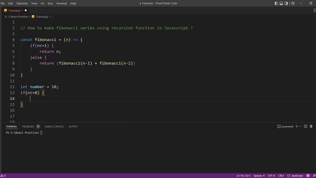
Task: Click the Spaces: 4 indentation status
Action: [x=259, y=176]
